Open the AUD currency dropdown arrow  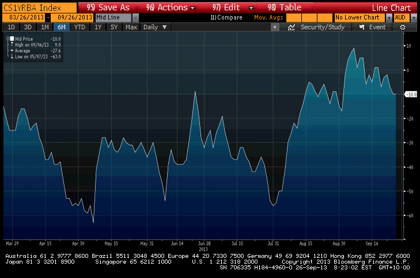coord(414,18)
